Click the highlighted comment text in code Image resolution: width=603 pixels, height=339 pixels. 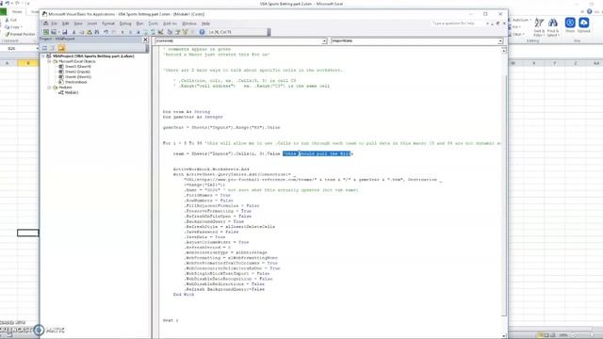[318, 153]
